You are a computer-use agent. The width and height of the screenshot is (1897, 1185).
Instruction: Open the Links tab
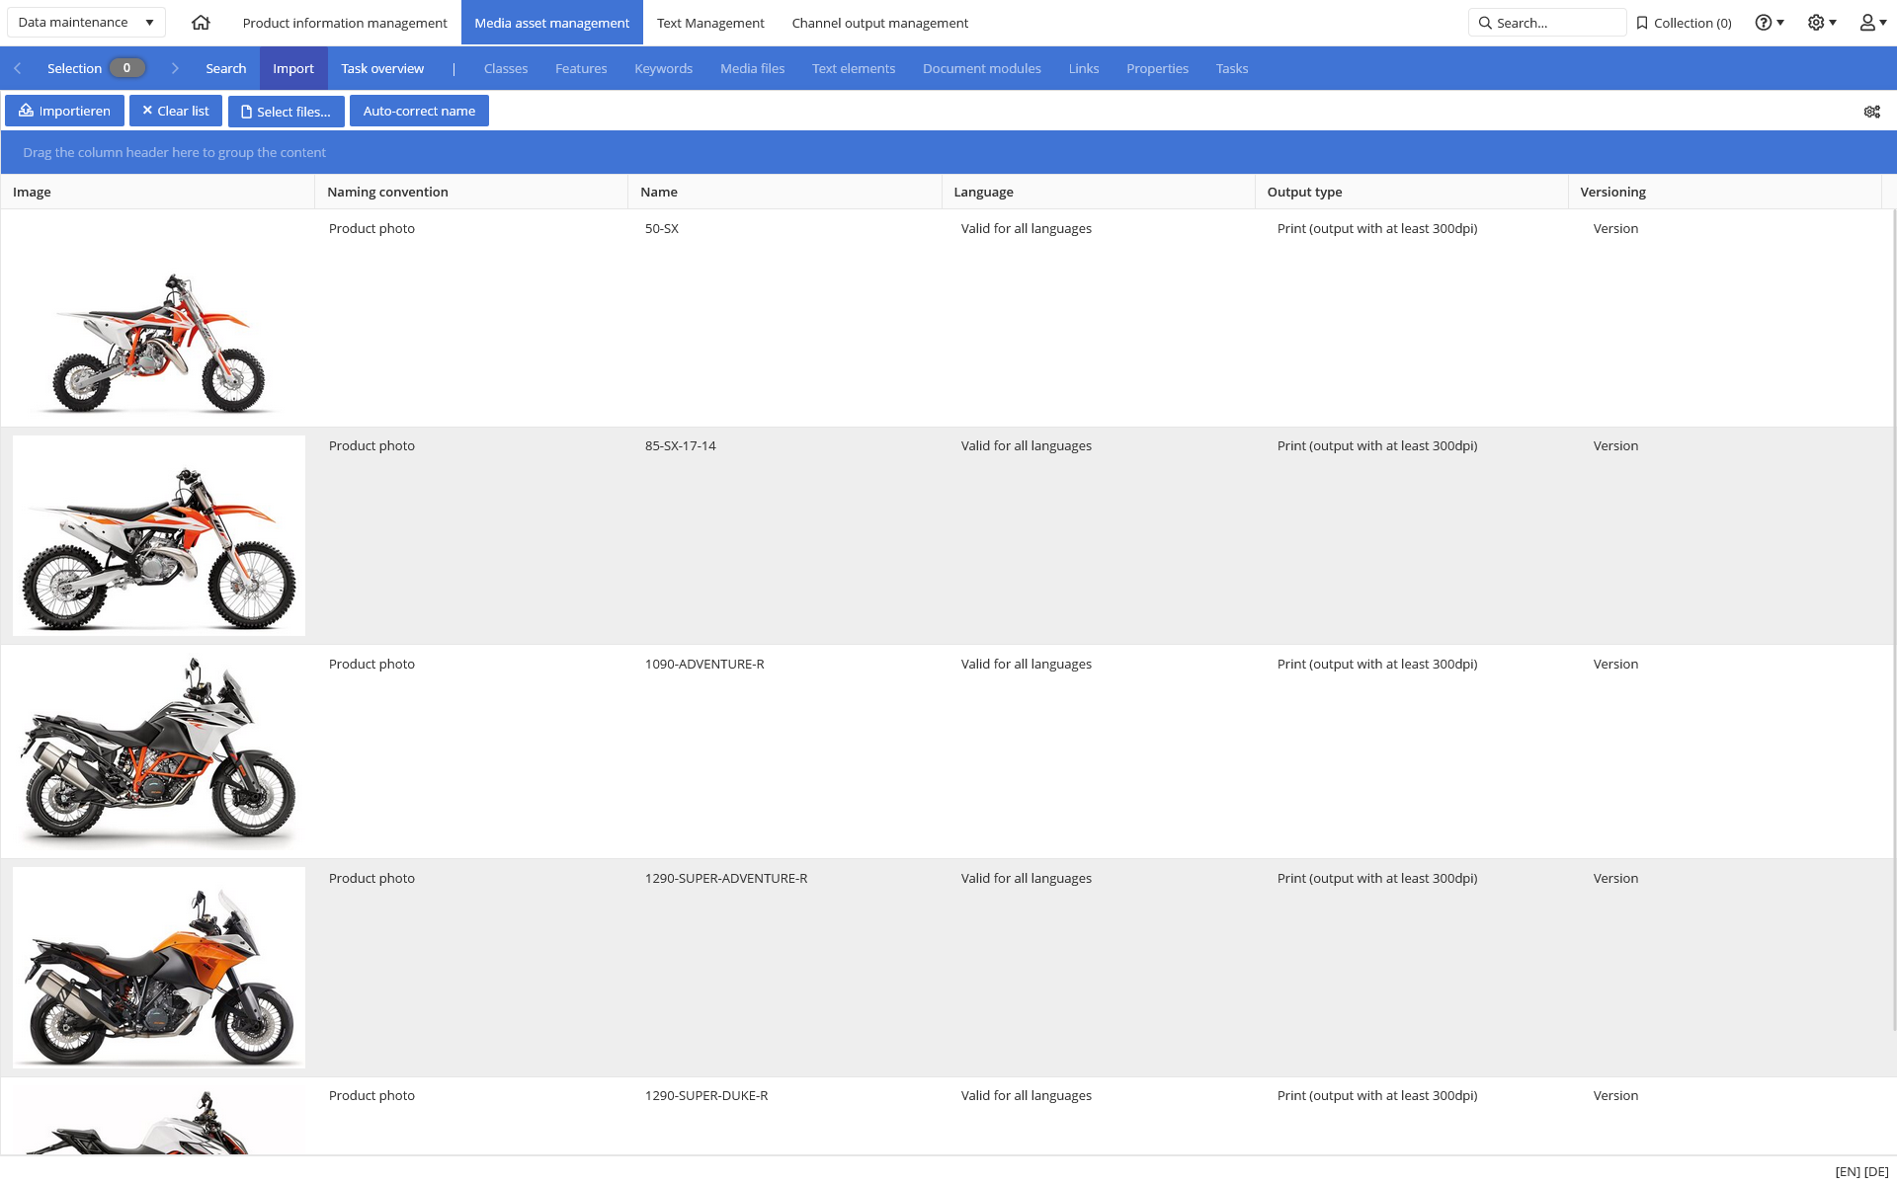tap(1084, 68)
